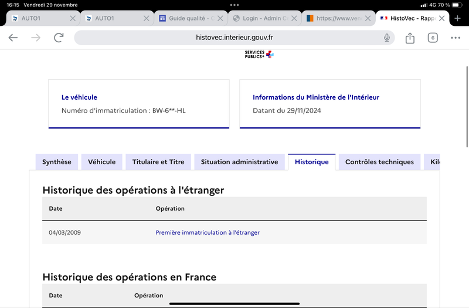Select the date 04/03/2009 cell

(x=64, y=232)
